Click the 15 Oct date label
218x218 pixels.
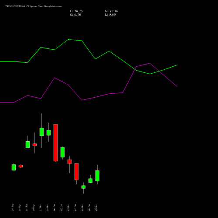pos(82,208)
